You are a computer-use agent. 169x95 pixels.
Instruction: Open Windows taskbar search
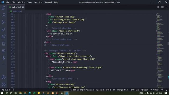click(7, 93)
